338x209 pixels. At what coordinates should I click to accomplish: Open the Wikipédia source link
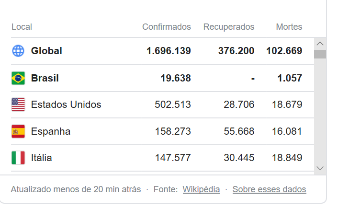tap(201, 189)
